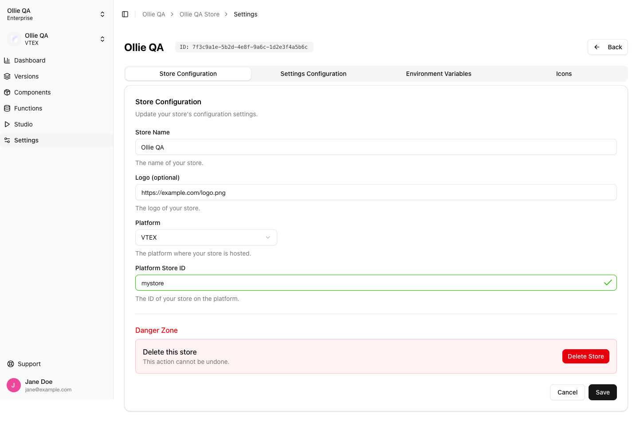The height and width of the screenshot is (422, 632).
Task: Click the Functions database icon
Action: (x=7, y=108)
